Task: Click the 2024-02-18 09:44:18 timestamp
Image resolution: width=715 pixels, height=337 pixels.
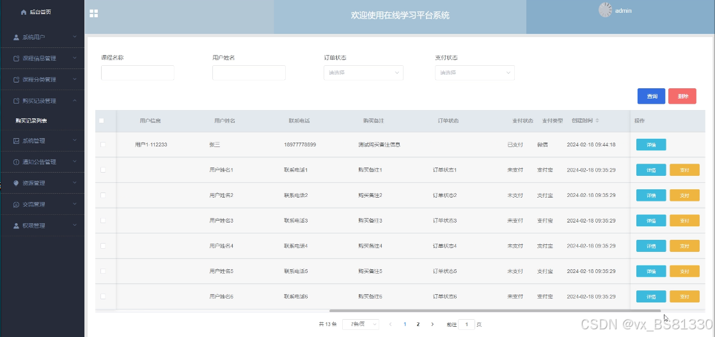Action: (x=592, y=145)
